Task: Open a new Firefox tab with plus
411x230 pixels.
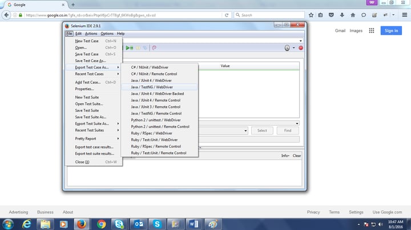Action: [x=73, y=5]
